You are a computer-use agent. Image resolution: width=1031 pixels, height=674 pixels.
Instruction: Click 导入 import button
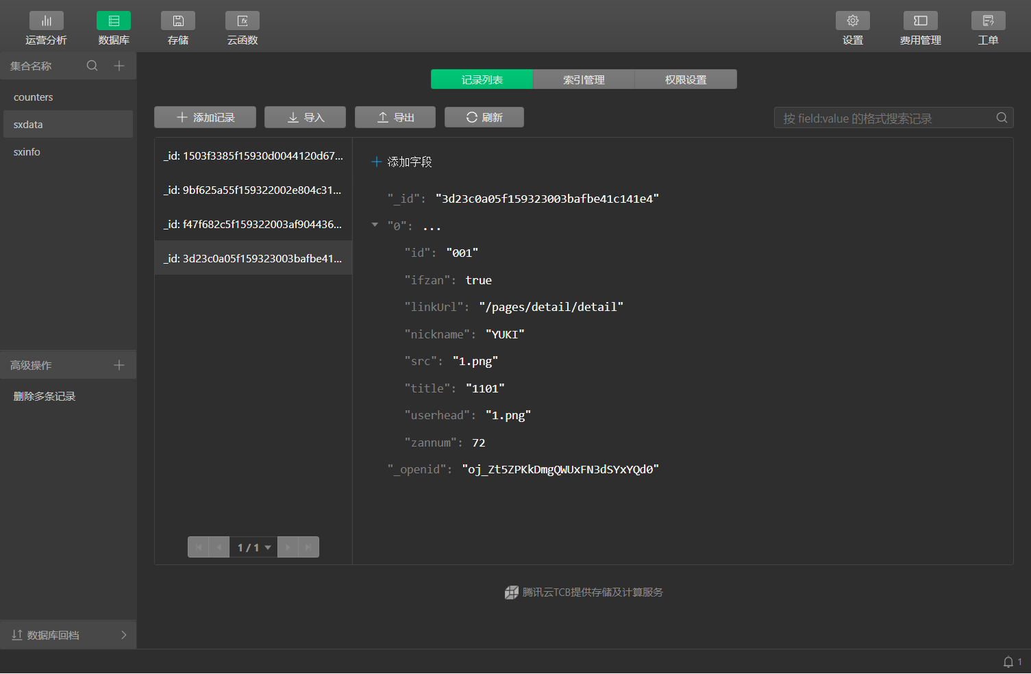point(305,117)
